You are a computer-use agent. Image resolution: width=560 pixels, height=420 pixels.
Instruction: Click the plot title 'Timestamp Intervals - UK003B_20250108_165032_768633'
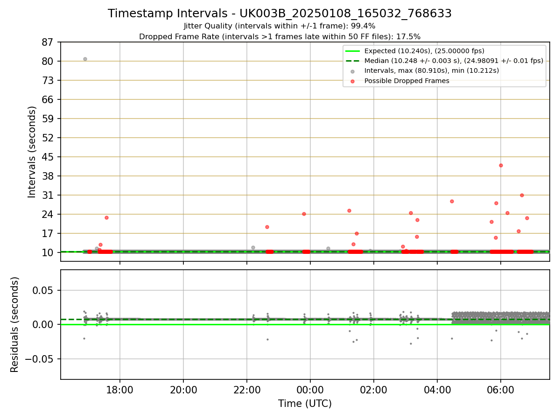click(x=280, y=14)
